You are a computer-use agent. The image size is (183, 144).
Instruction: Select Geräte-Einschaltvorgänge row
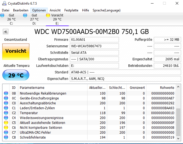point(89,98)
